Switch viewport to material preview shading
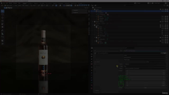Image resolution: width=169 pixels, height=95 pixels. 70,6
